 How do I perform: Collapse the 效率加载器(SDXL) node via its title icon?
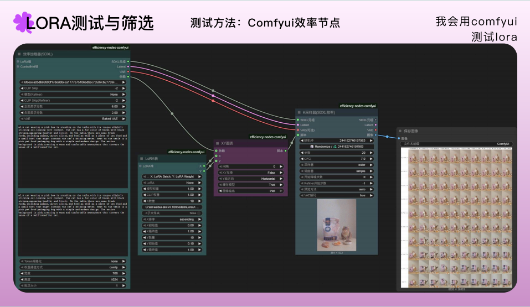coord(19,54)
